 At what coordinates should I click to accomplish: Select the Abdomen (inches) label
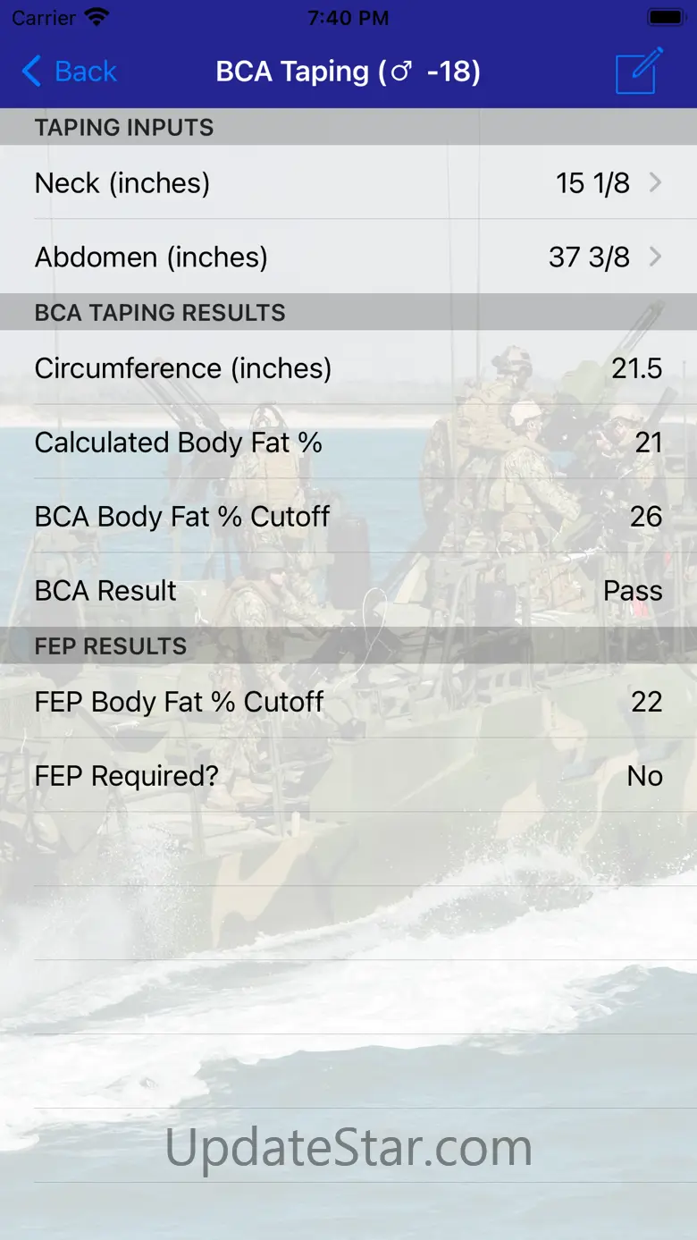pyautogui.click(x=151, y=257)
